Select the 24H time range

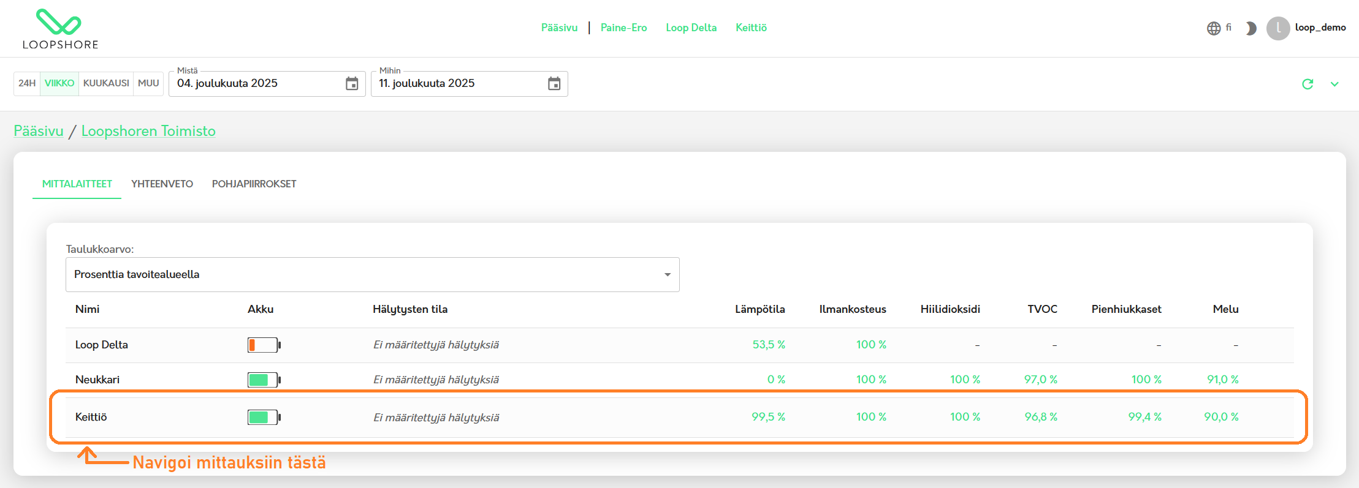pos(27,83)
